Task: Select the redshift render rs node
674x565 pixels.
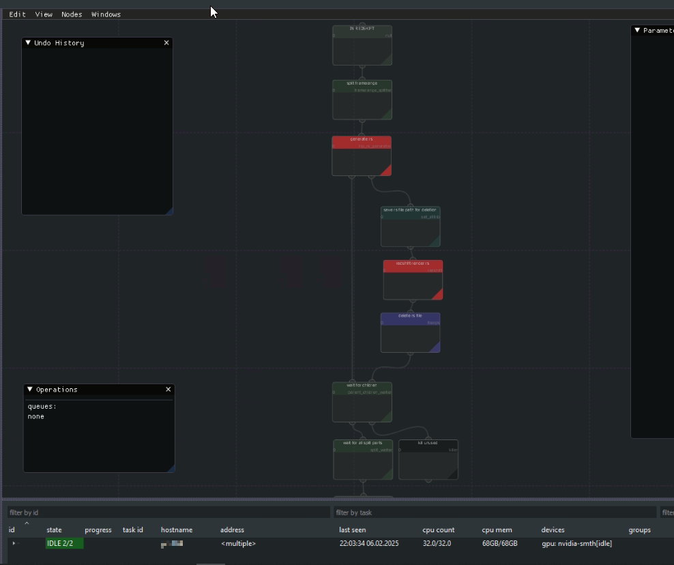Action: (x=413, y=279)
